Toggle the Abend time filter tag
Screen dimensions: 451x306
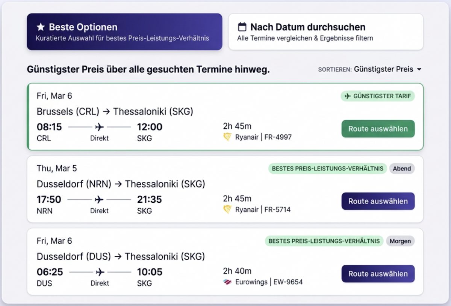(x=402, y=169)
